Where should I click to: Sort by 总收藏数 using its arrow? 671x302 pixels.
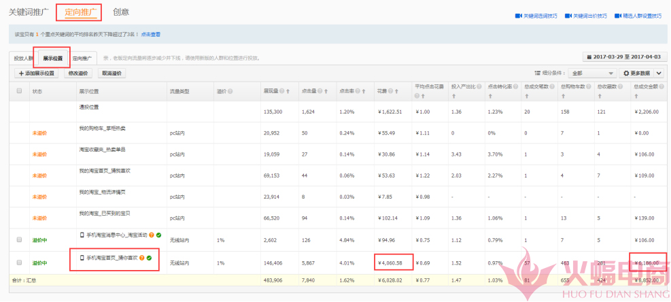600,96
